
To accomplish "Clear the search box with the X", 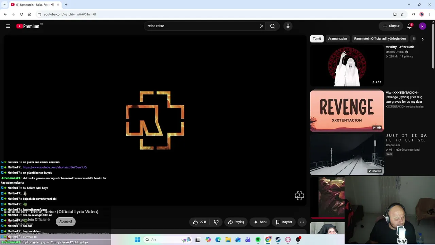I will point(262,26).
